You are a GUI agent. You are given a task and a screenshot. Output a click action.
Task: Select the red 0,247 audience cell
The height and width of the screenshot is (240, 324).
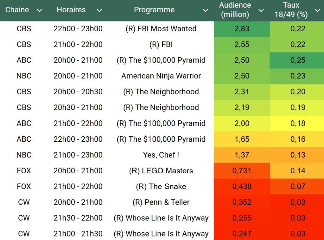click(242, 234)
